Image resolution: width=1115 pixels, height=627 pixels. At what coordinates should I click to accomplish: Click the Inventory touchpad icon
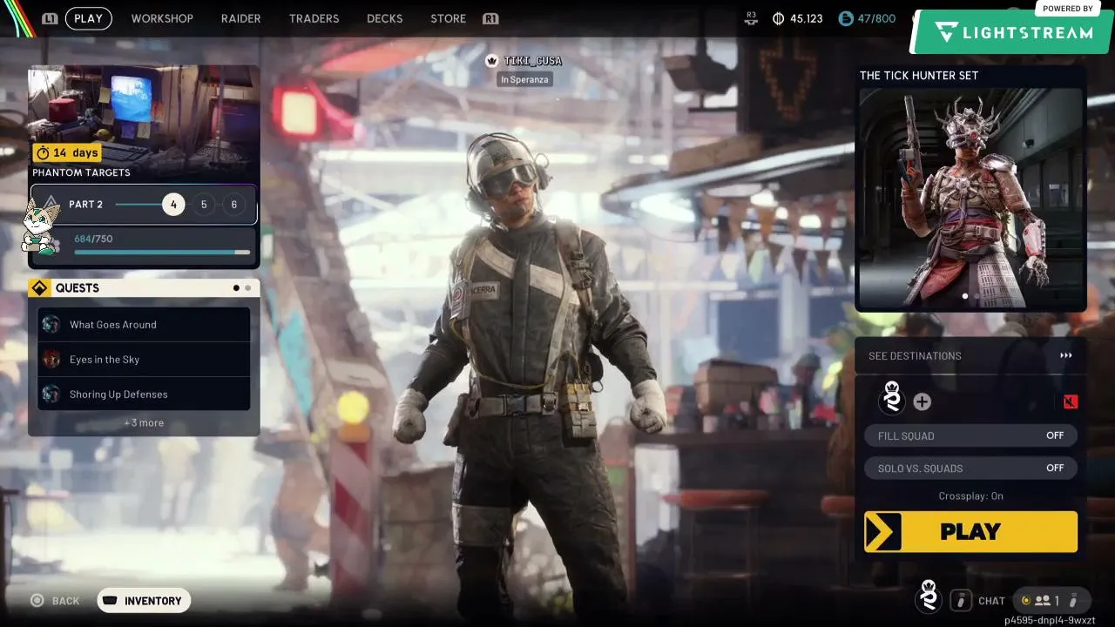click(x=111, y=601)
